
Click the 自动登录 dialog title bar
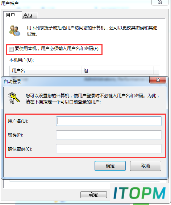(x=75, y=81)
